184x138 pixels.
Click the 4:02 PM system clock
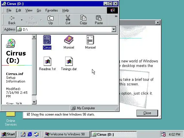coord(175,134)
